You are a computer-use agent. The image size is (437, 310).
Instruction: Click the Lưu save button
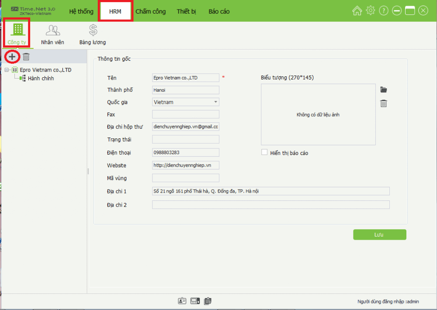tap(379, 234)
